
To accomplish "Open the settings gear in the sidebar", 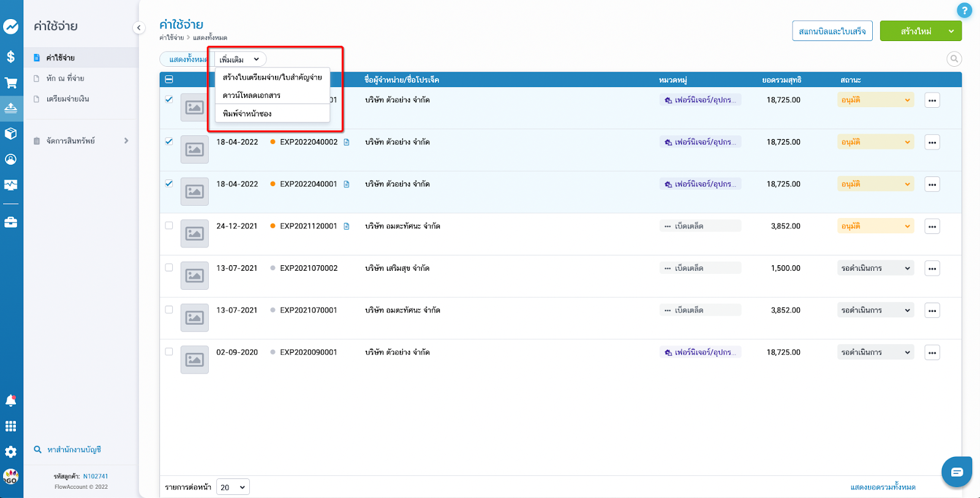I will click(11, 451).
